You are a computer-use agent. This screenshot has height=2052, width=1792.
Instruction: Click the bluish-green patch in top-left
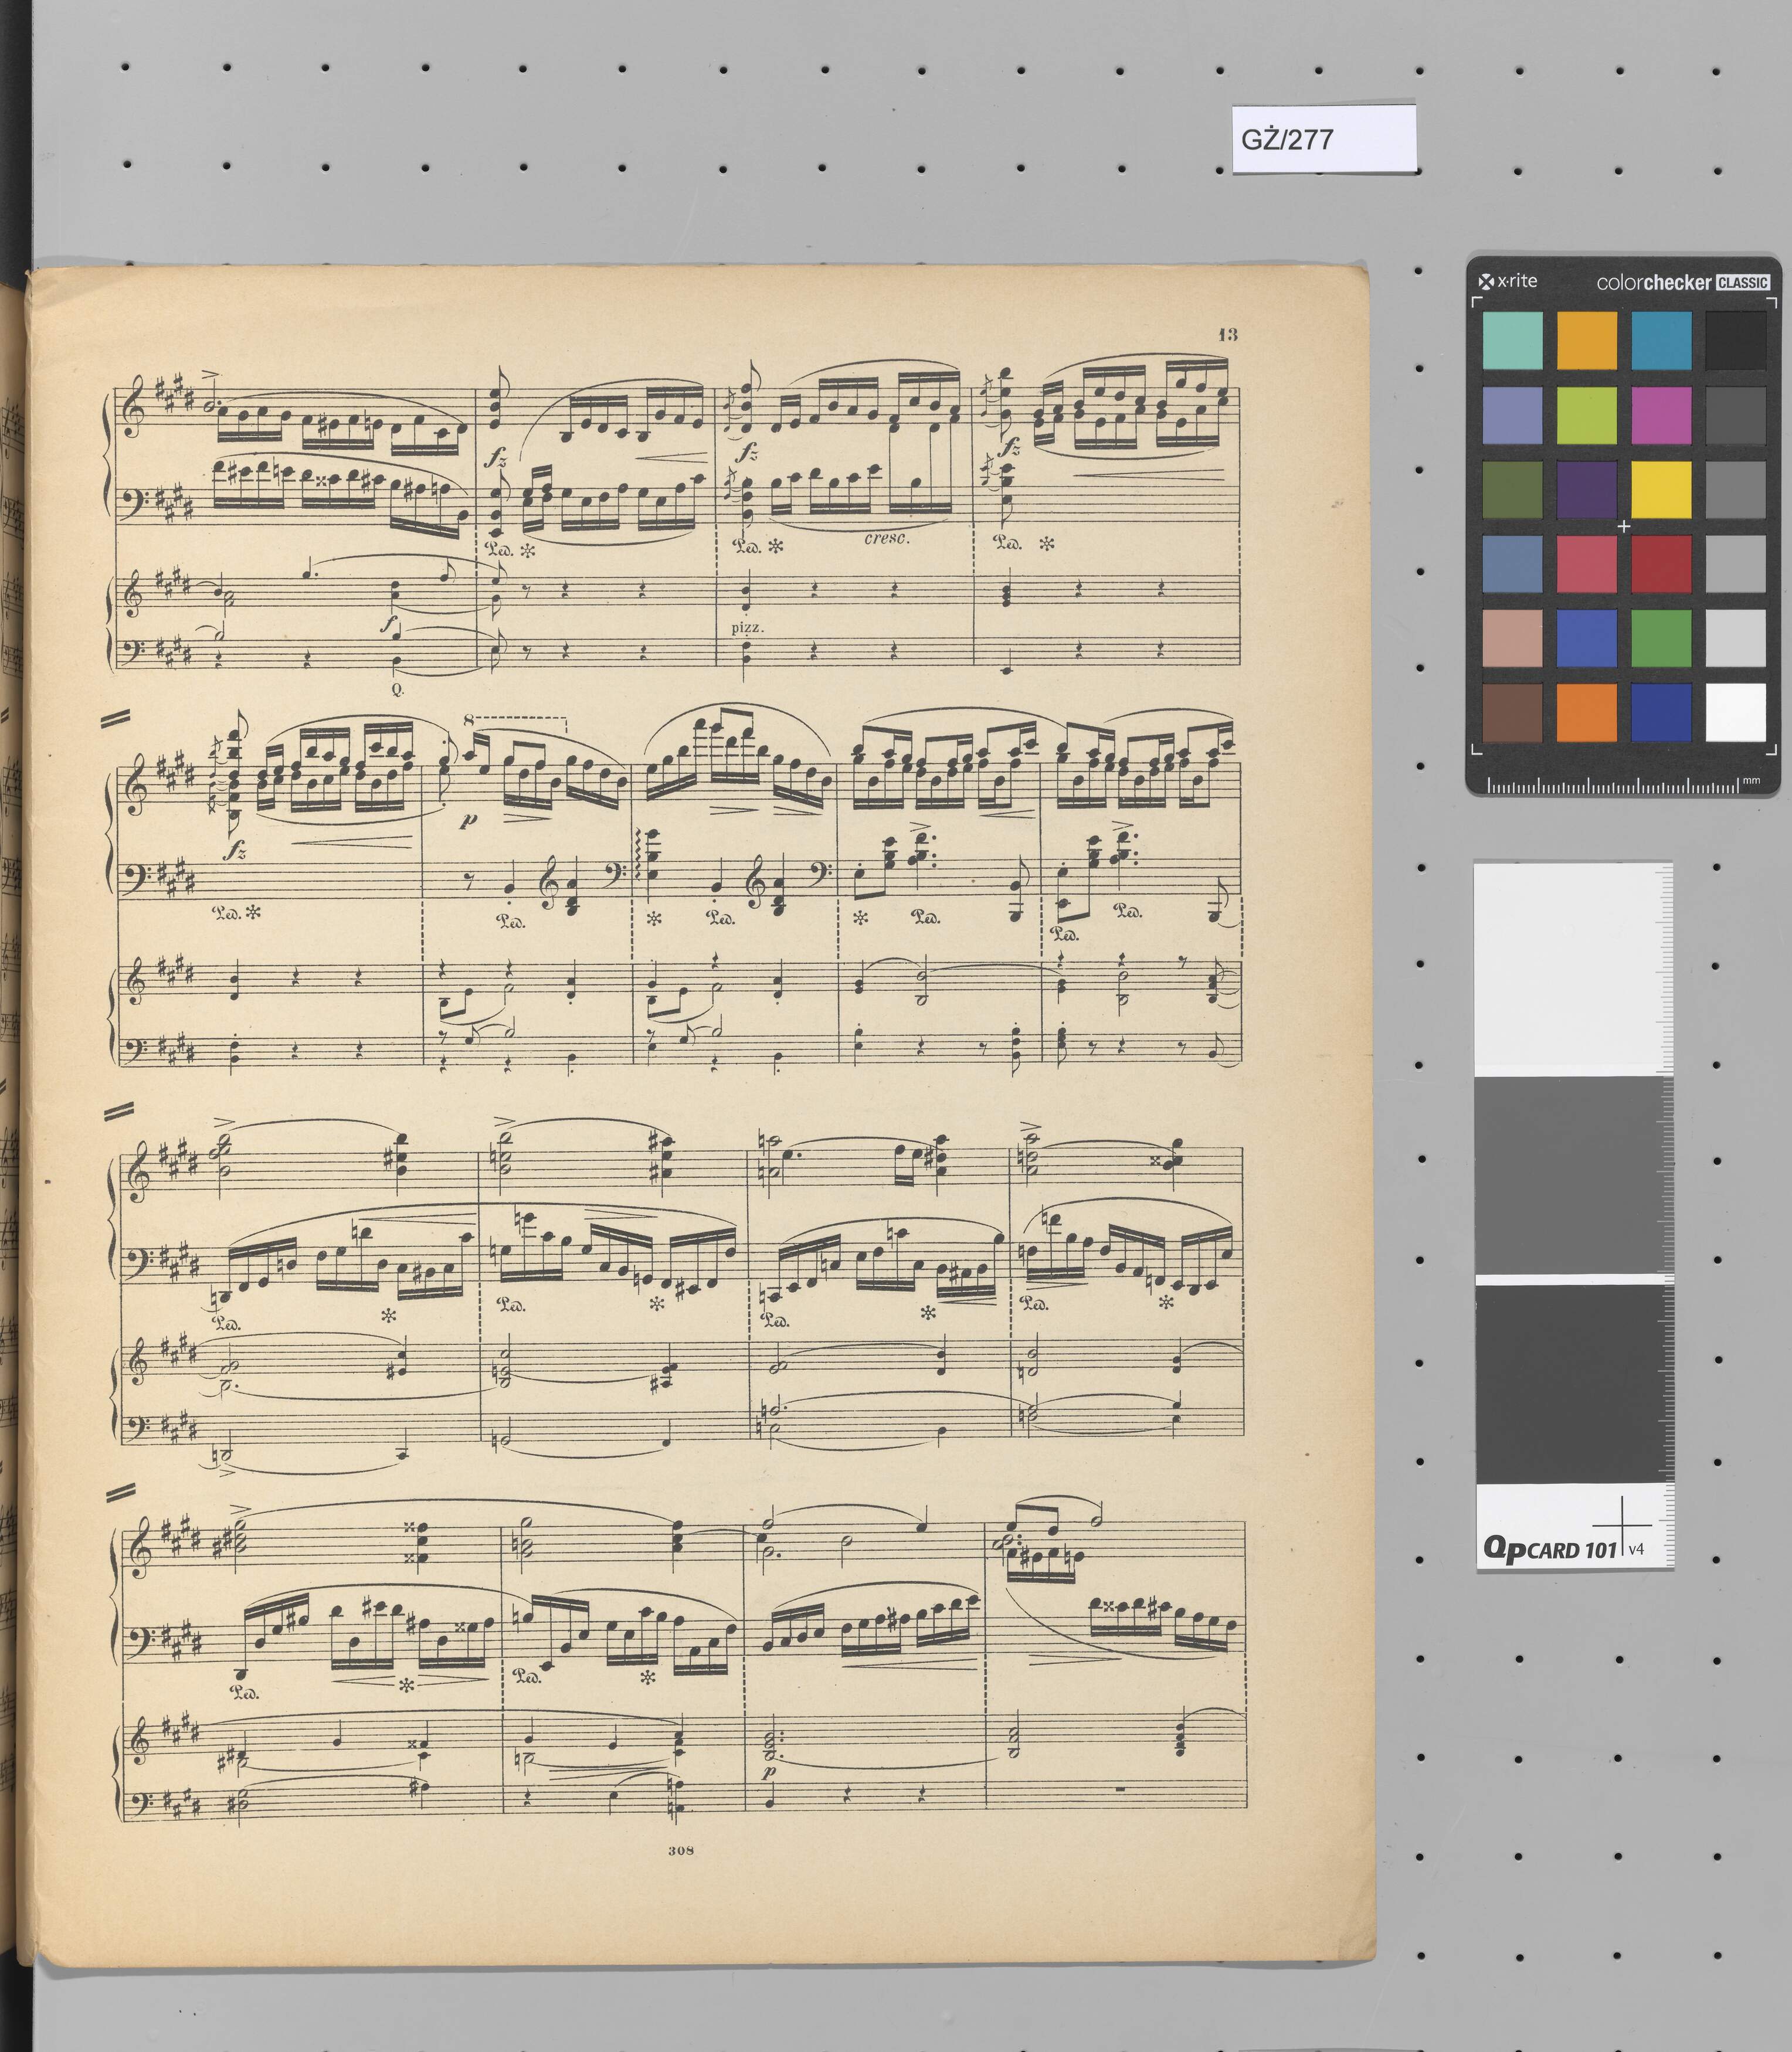coord(1512,340)
